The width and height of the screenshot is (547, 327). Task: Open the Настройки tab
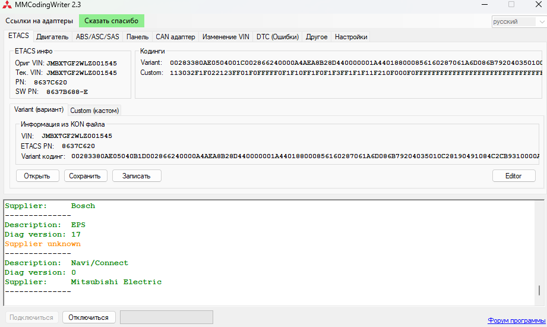coord(351,37)
